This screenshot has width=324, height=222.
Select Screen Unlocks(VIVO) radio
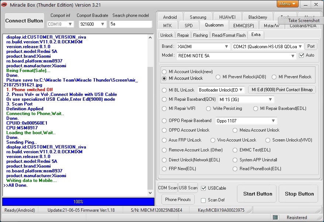coord(268,140)
